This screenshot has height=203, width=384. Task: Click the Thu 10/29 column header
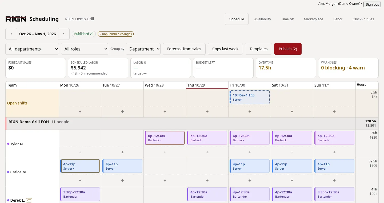click(207, 85)
